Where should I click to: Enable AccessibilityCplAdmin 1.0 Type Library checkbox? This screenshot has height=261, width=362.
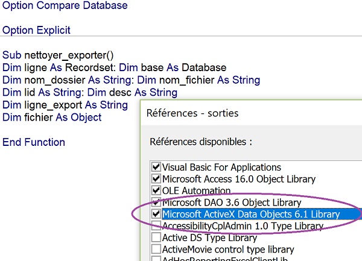click(156, 225)
